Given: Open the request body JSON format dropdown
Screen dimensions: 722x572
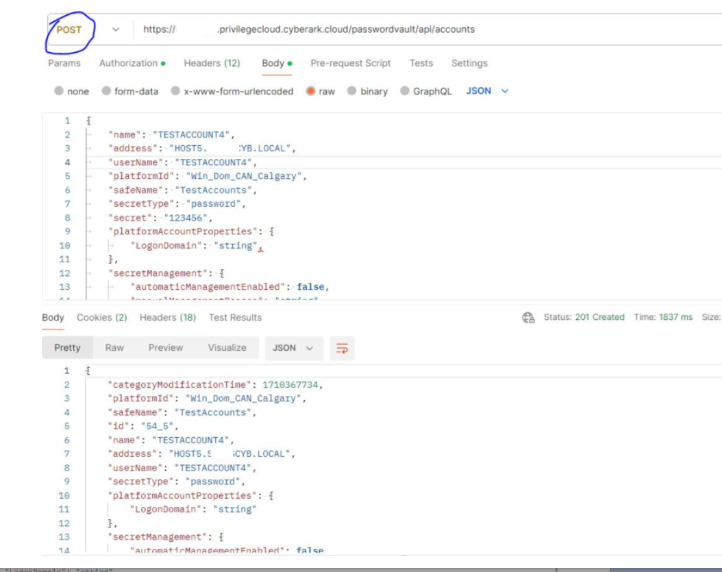Looking at the screenshot, I should pyautogui.click(x=487, y=90).
